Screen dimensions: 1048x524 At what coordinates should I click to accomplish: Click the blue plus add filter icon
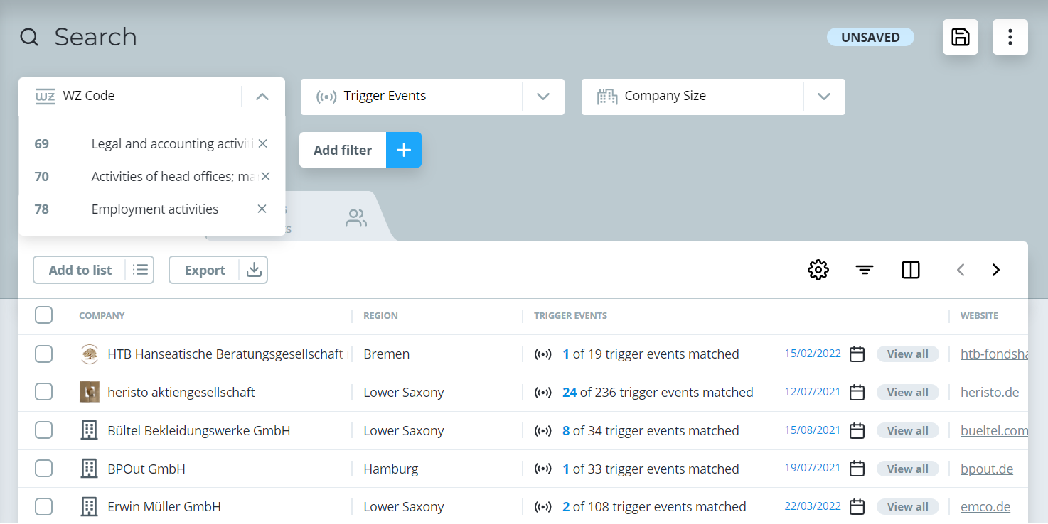click(404, 150)
